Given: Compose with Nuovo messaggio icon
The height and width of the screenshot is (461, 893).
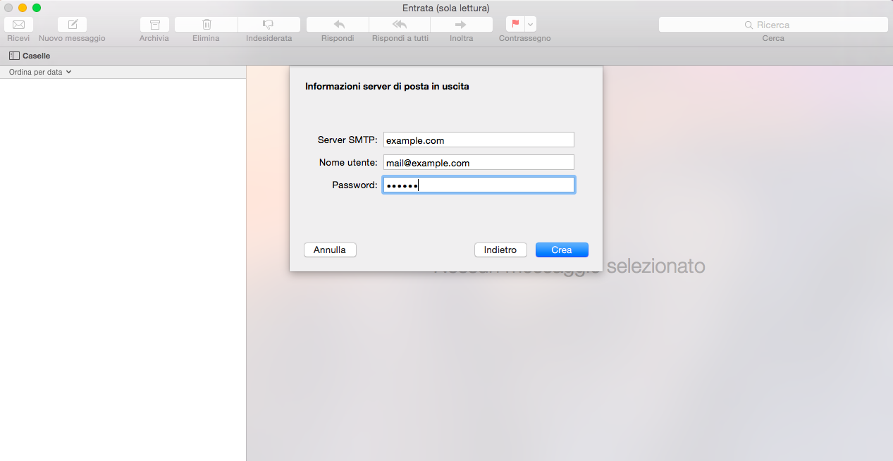Looking at the screenshot, I should click(x=72, y=25).
